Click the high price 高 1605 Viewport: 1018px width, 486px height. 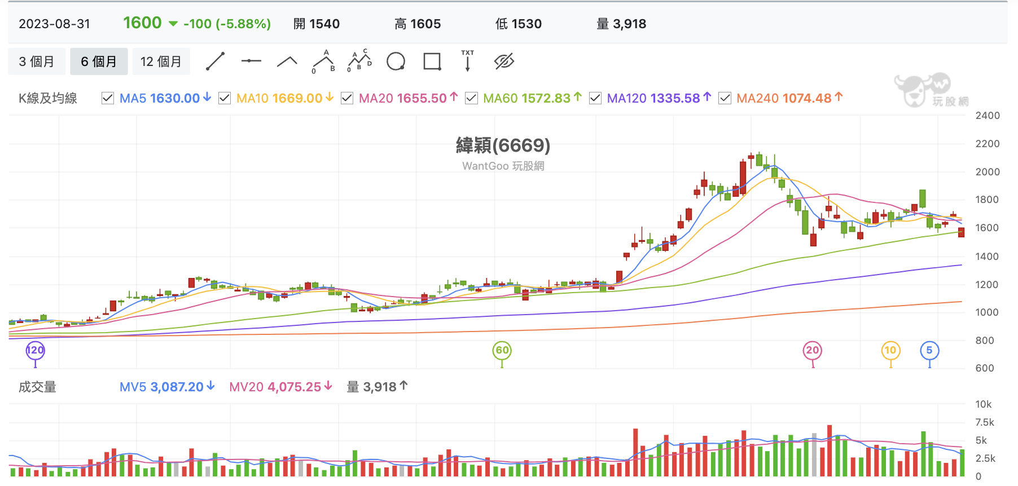click(418, 24)
